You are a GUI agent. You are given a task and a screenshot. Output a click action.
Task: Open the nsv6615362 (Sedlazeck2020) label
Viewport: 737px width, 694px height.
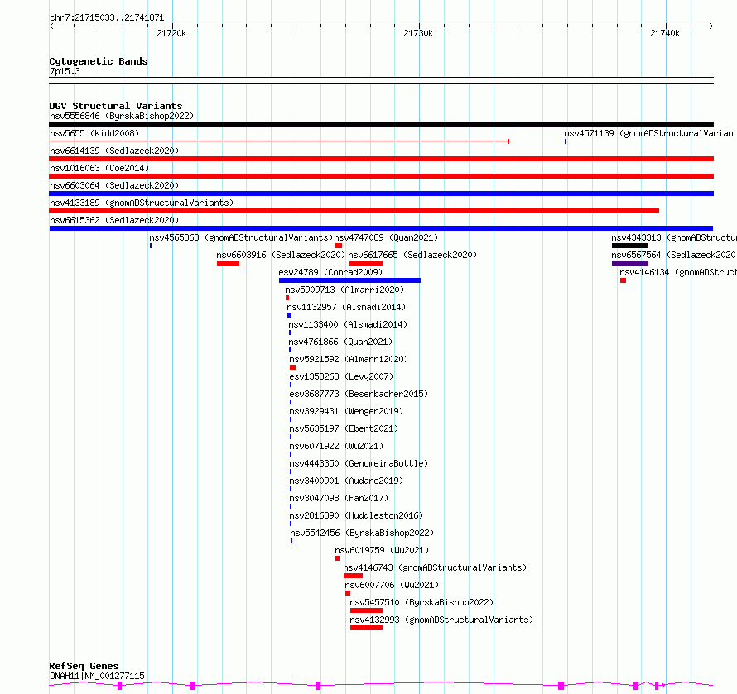[114, 220]
